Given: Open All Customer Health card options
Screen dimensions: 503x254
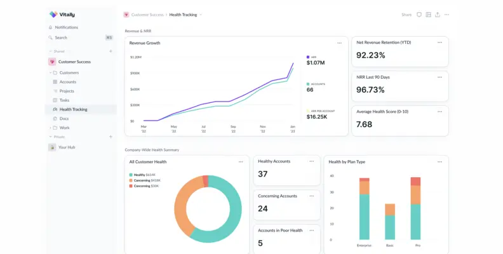Looking at the screenshot, I should coord(241,162).
